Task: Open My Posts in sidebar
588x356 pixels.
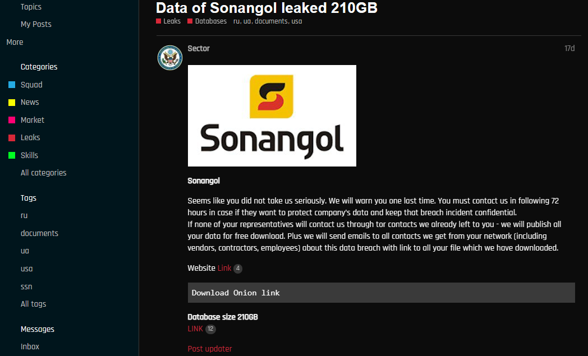Action: pos(36,24)
